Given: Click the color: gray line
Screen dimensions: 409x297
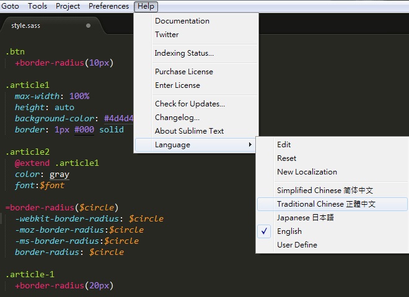Looking at the screenshot, I should coord(42,174).
